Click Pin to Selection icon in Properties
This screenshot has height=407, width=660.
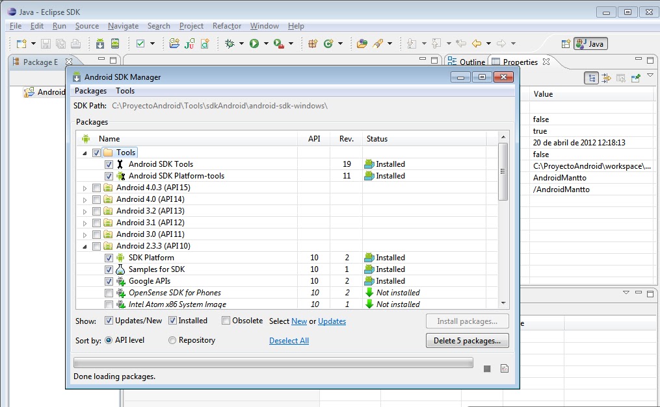pyautogui.click(x=635, y=78)
